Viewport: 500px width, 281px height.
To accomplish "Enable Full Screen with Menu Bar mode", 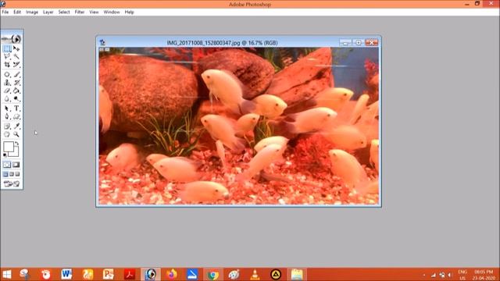I will (12, 174).
